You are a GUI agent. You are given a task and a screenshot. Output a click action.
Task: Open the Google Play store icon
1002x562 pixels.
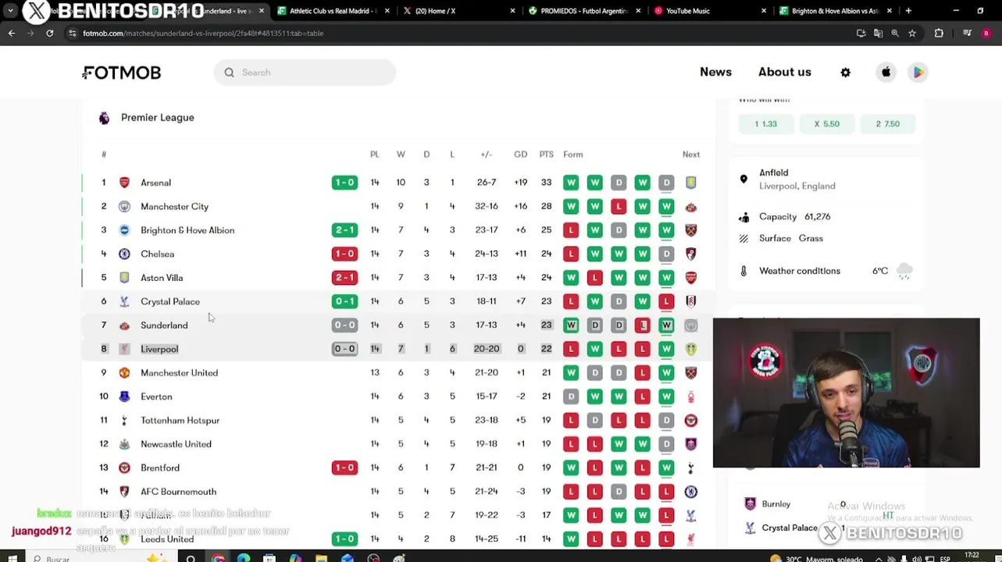pyautogui.click(x=918, y=73)
